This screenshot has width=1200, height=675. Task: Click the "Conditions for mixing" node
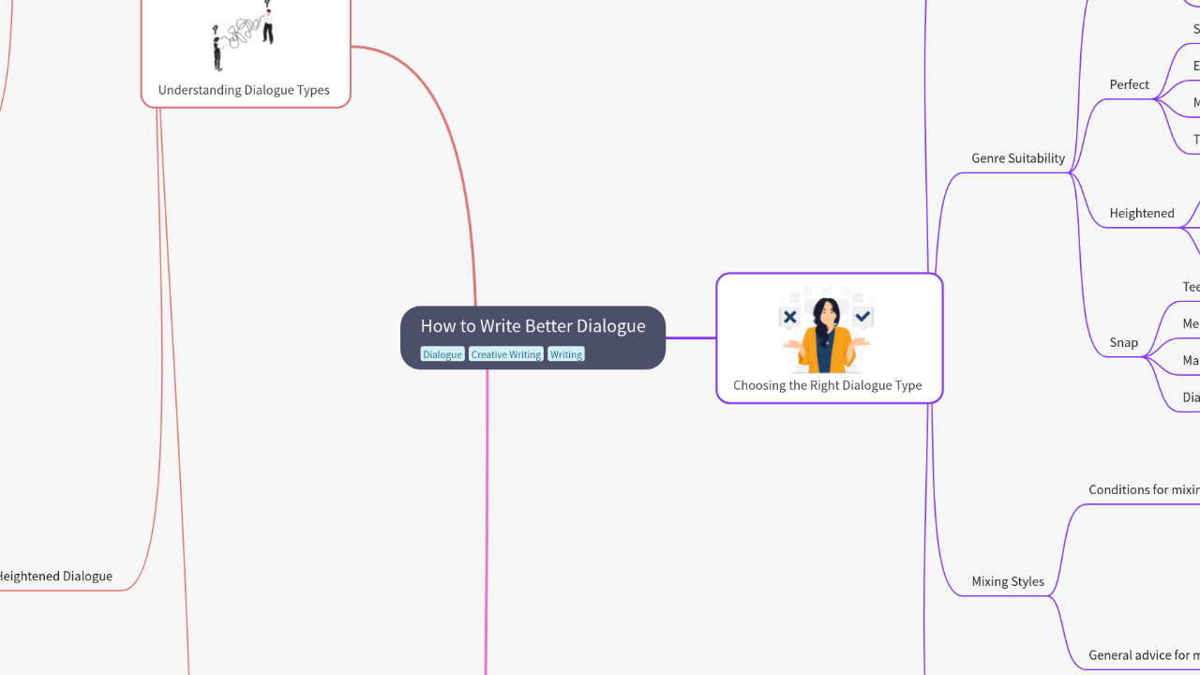click(1143, 489)
